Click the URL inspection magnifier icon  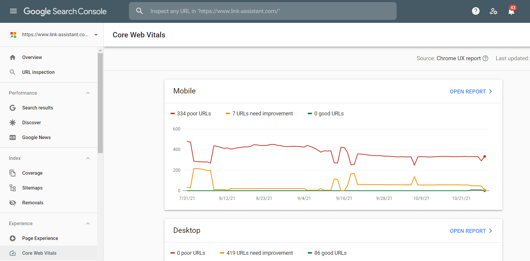click(x=12, y=72)
